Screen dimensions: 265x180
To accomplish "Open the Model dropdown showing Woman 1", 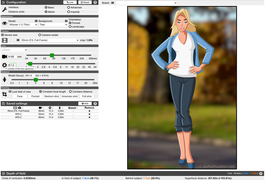I will tap(23, 25).
